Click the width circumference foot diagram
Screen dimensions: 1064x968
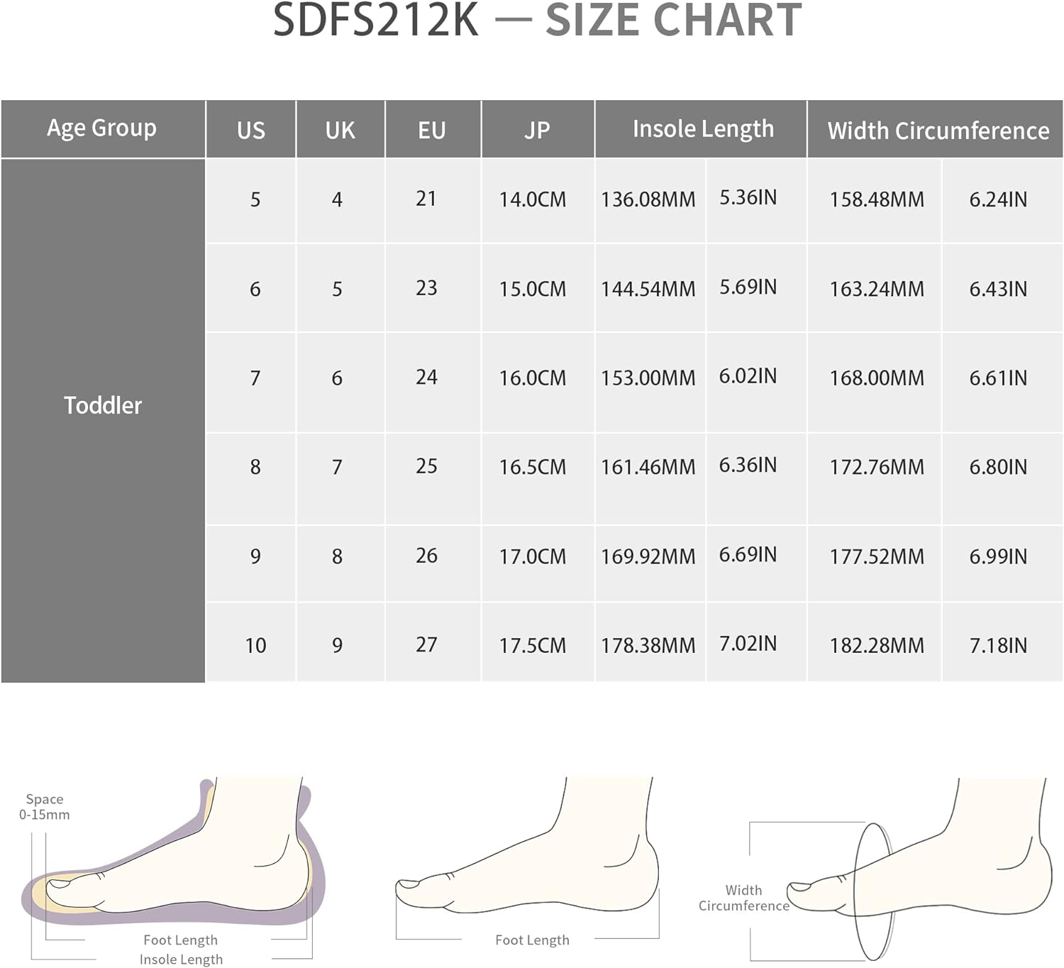pos(919,869)
